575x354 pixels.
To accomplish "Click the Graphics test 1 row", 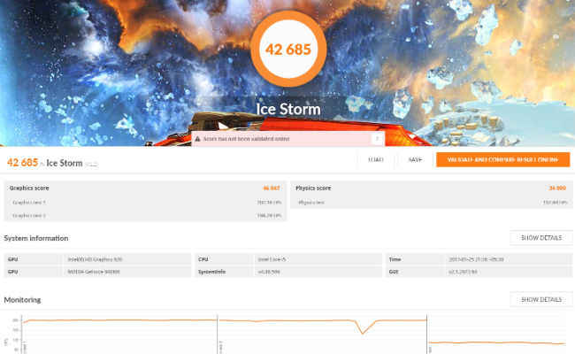I will point(145,202).
